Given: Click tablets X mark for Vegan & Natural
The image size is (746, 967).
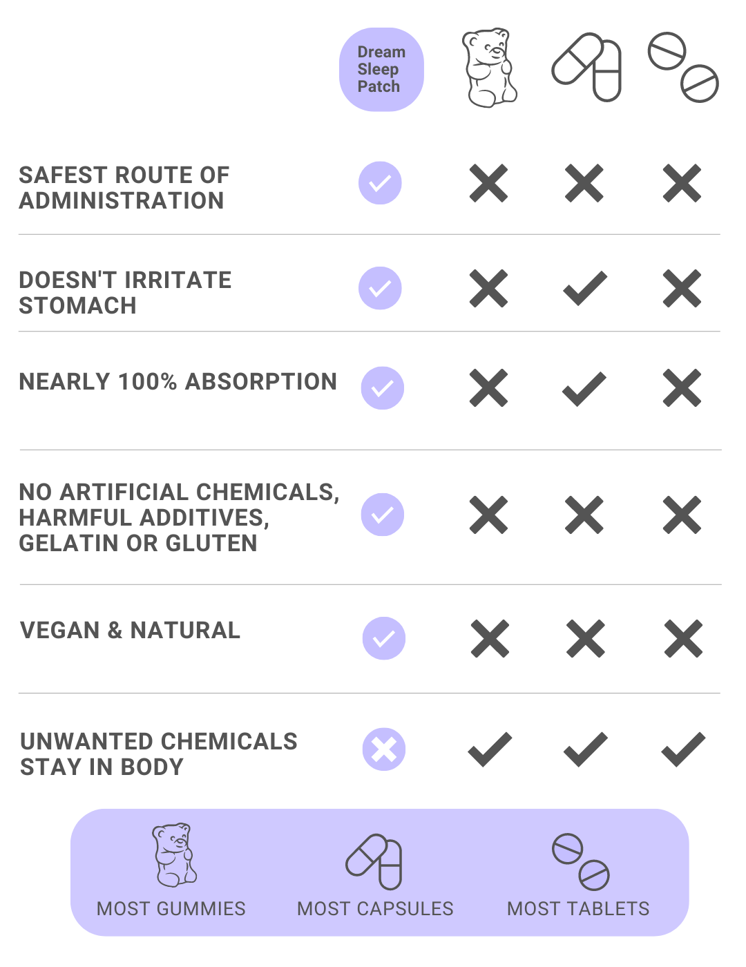Looking at the screenshot, I should [x=683, y=638].
